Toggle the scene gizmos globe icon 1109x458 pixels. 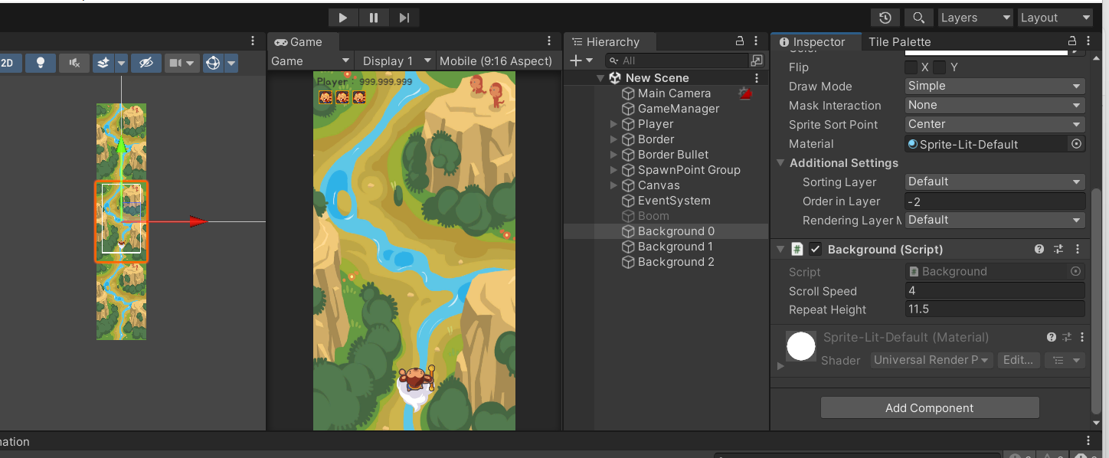pyautogui.click(x=213, y=63)
